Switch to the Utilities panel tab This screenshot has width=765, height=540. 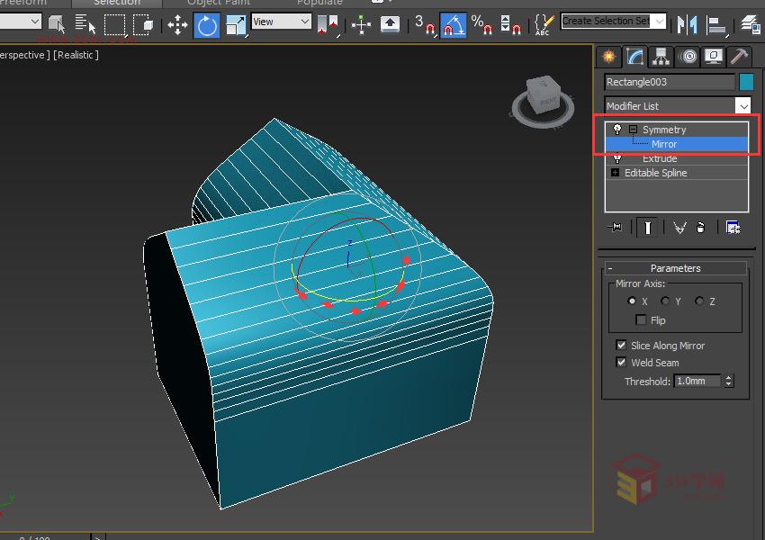(740, 57)
